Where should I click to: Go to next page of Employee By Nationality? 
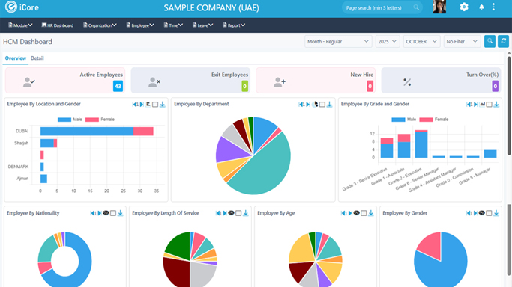click(x=100, y=213)
